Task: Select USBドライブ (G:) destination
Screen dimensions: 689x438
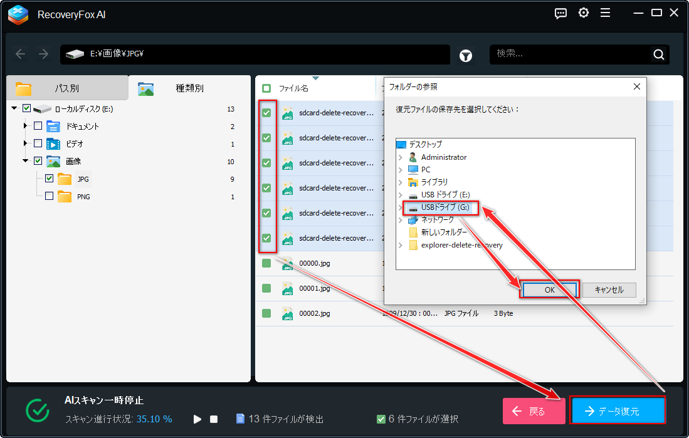Action: click(445, 207)
